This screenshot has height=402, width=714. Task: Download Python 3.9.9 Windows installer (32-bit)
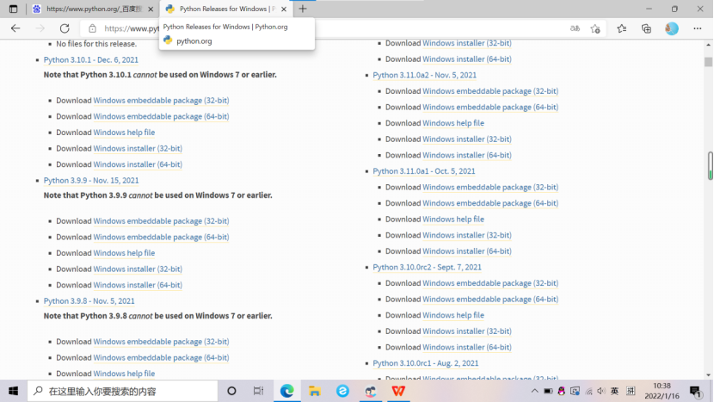[x=138, y=269]
